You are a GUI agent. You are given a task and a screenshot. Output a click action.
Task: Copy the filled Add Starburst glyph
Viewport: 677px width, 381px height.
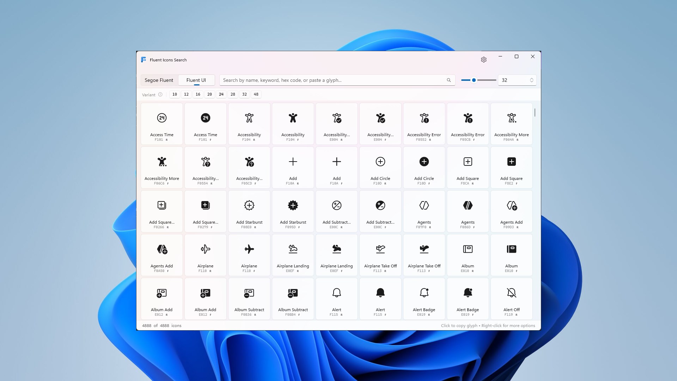(x=293, y=211)
